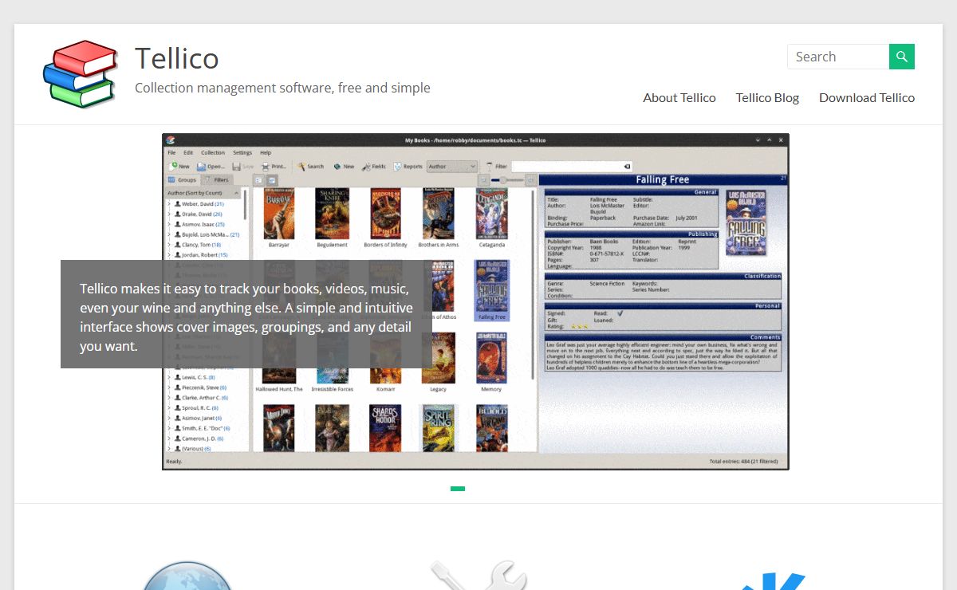Select the Cetaganda book cover
Image resolution: width=957 pixels, height=590 pixels.
491,214
